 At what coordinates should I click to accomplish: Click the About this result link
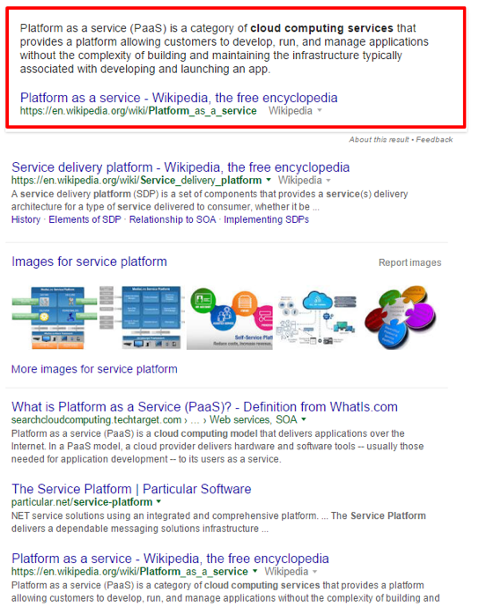(379, 139)
